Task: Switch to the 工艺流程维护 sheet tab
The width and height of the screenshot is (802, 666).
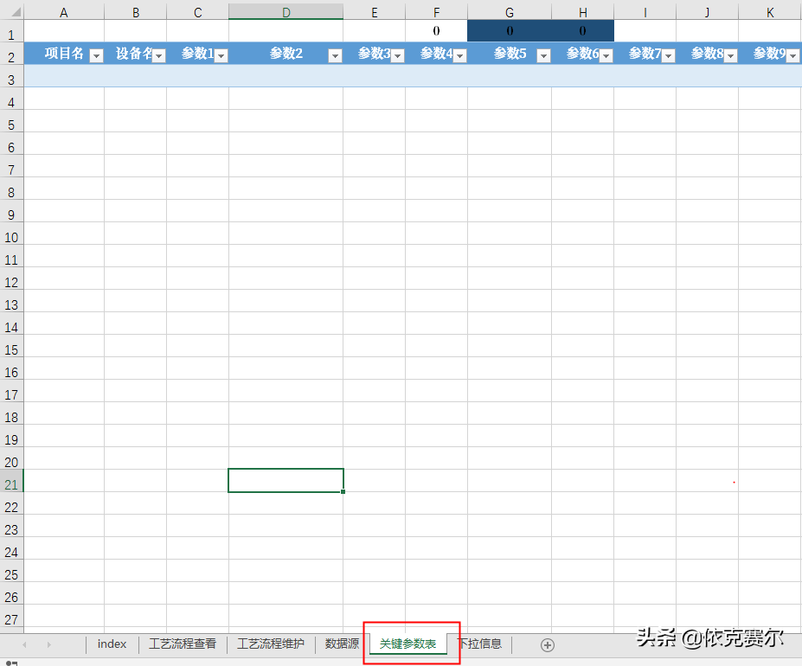Action: [x=271, y=644]
